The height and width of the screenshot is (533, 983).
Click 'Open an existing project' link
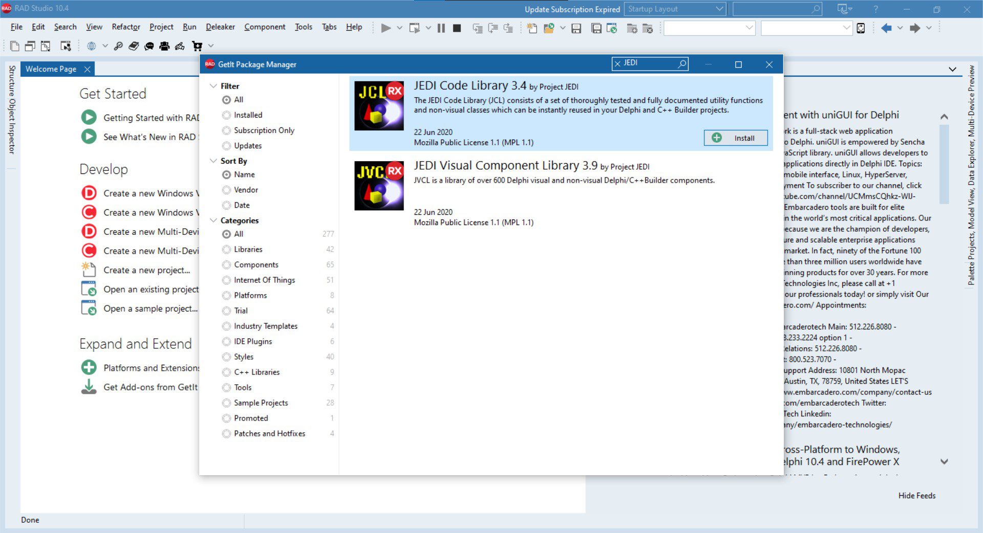pyautogui.click(x=151, y=290)
